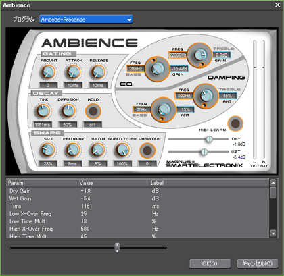Toggle the Hold button in Decay
284x276 pixels.
click(93, 111)
